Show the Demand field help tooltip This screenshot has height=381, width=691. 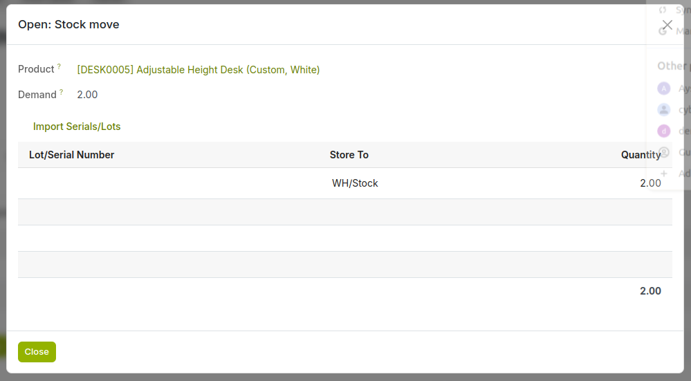pyautogui.click(x=62, y=92)
